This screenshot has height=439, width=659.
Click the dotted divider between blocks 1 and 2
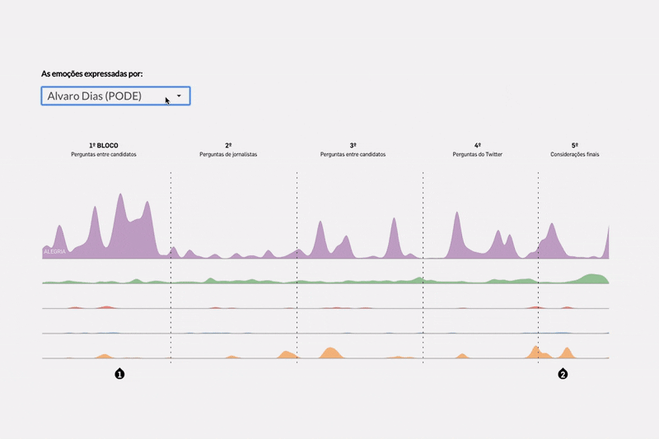click(171, 264)
